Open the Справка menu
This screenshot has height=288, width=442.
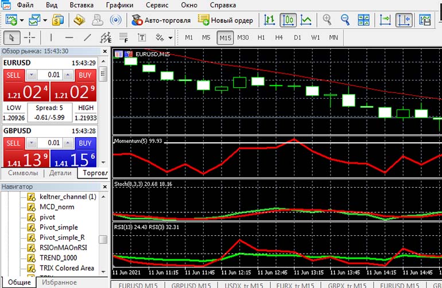pyautogui.click(x=223, y=5)
